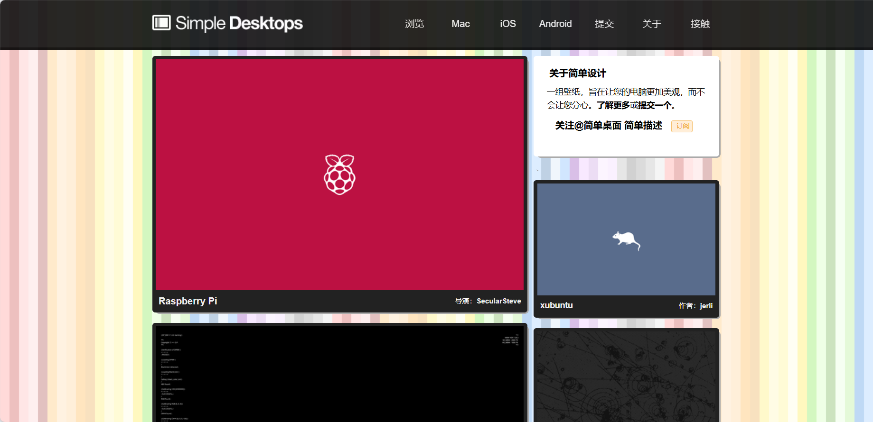The height and width of the screenshot is (422, 873).
Task: Open the 关于 navigation item
Action: coord(651,24)
